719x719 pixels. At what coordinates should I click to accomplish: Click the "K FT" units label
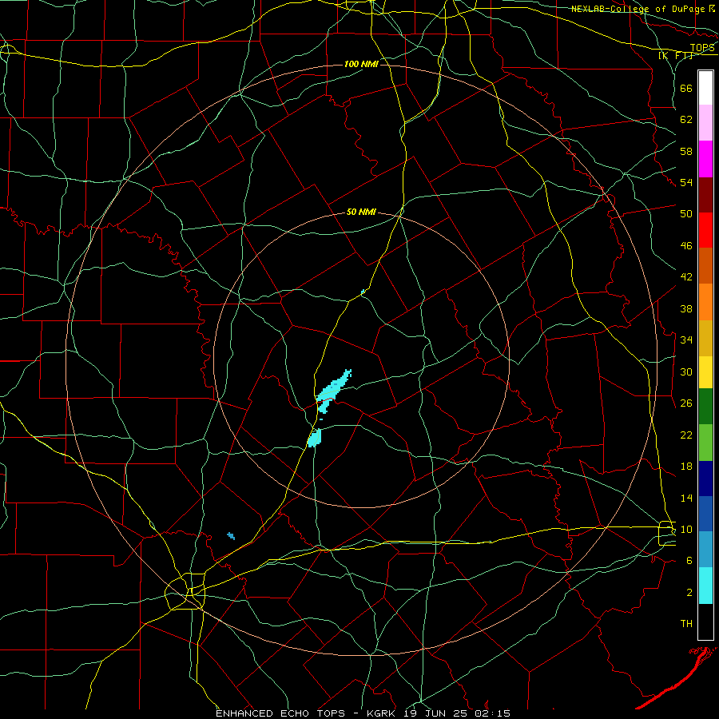(676, 56)
